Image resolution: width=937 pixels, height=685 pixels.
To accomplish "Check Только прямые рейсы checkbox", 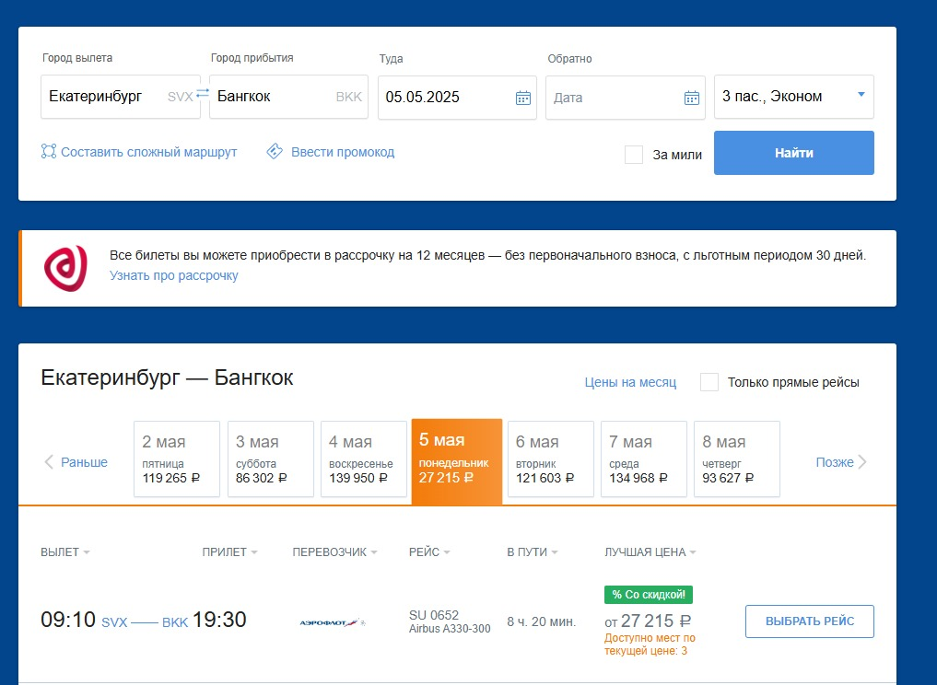I will coord(709,382).
